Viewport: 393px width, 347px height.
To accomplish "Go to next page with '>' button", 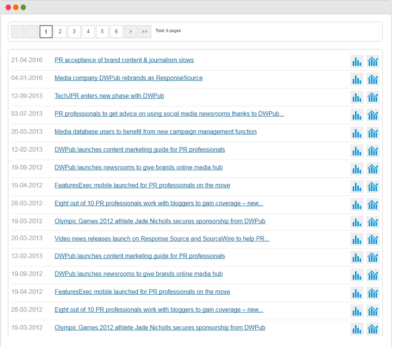I will (x=130, y=31).
